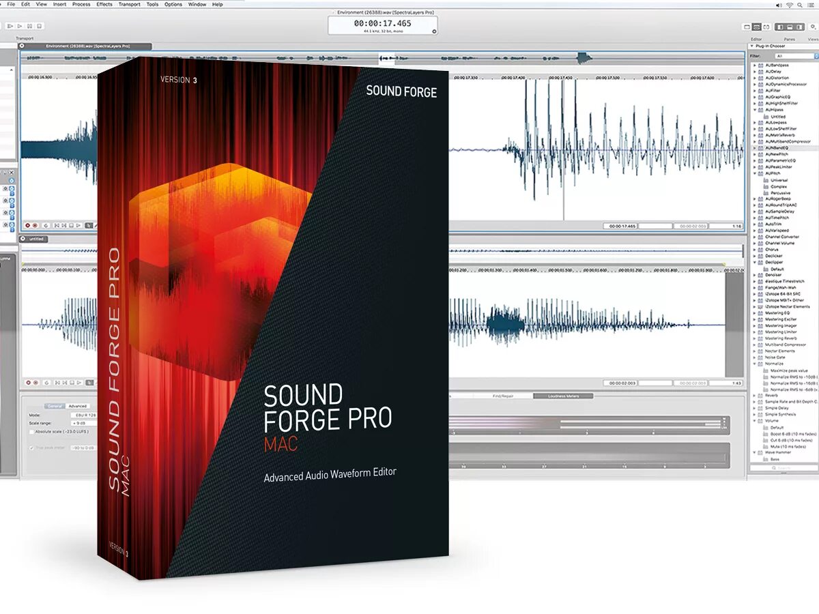This screenshot has width=819, height=614.
Task: Collapse the Wave Hammer plug-in
Action: tap(754, 453)
